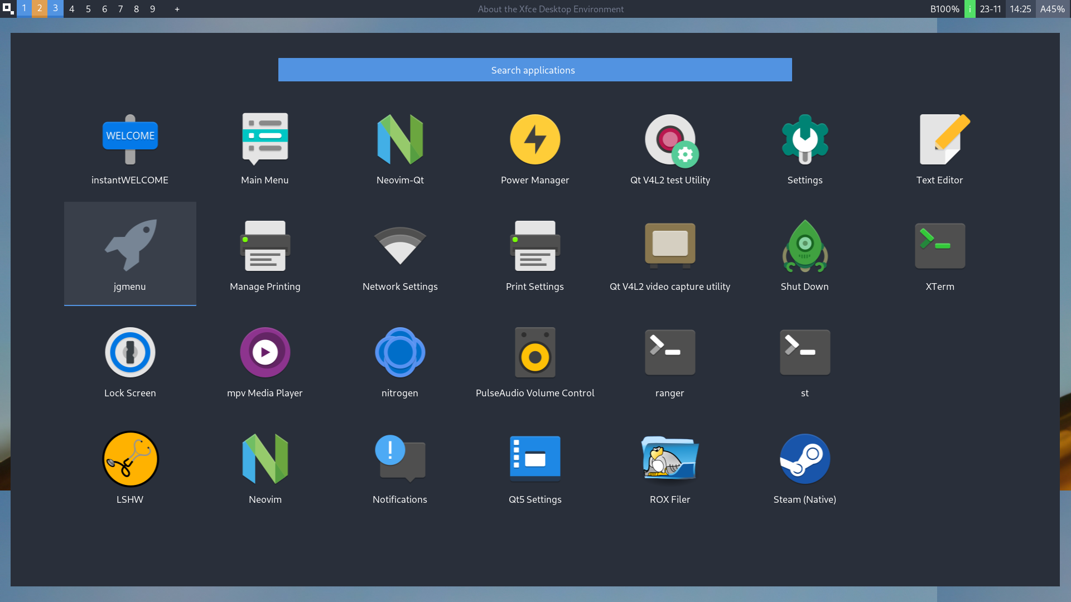The width and height of the screenshot is (1071, 602).
Task: Click the B100% battery status indicator
Action: (944, 9)
